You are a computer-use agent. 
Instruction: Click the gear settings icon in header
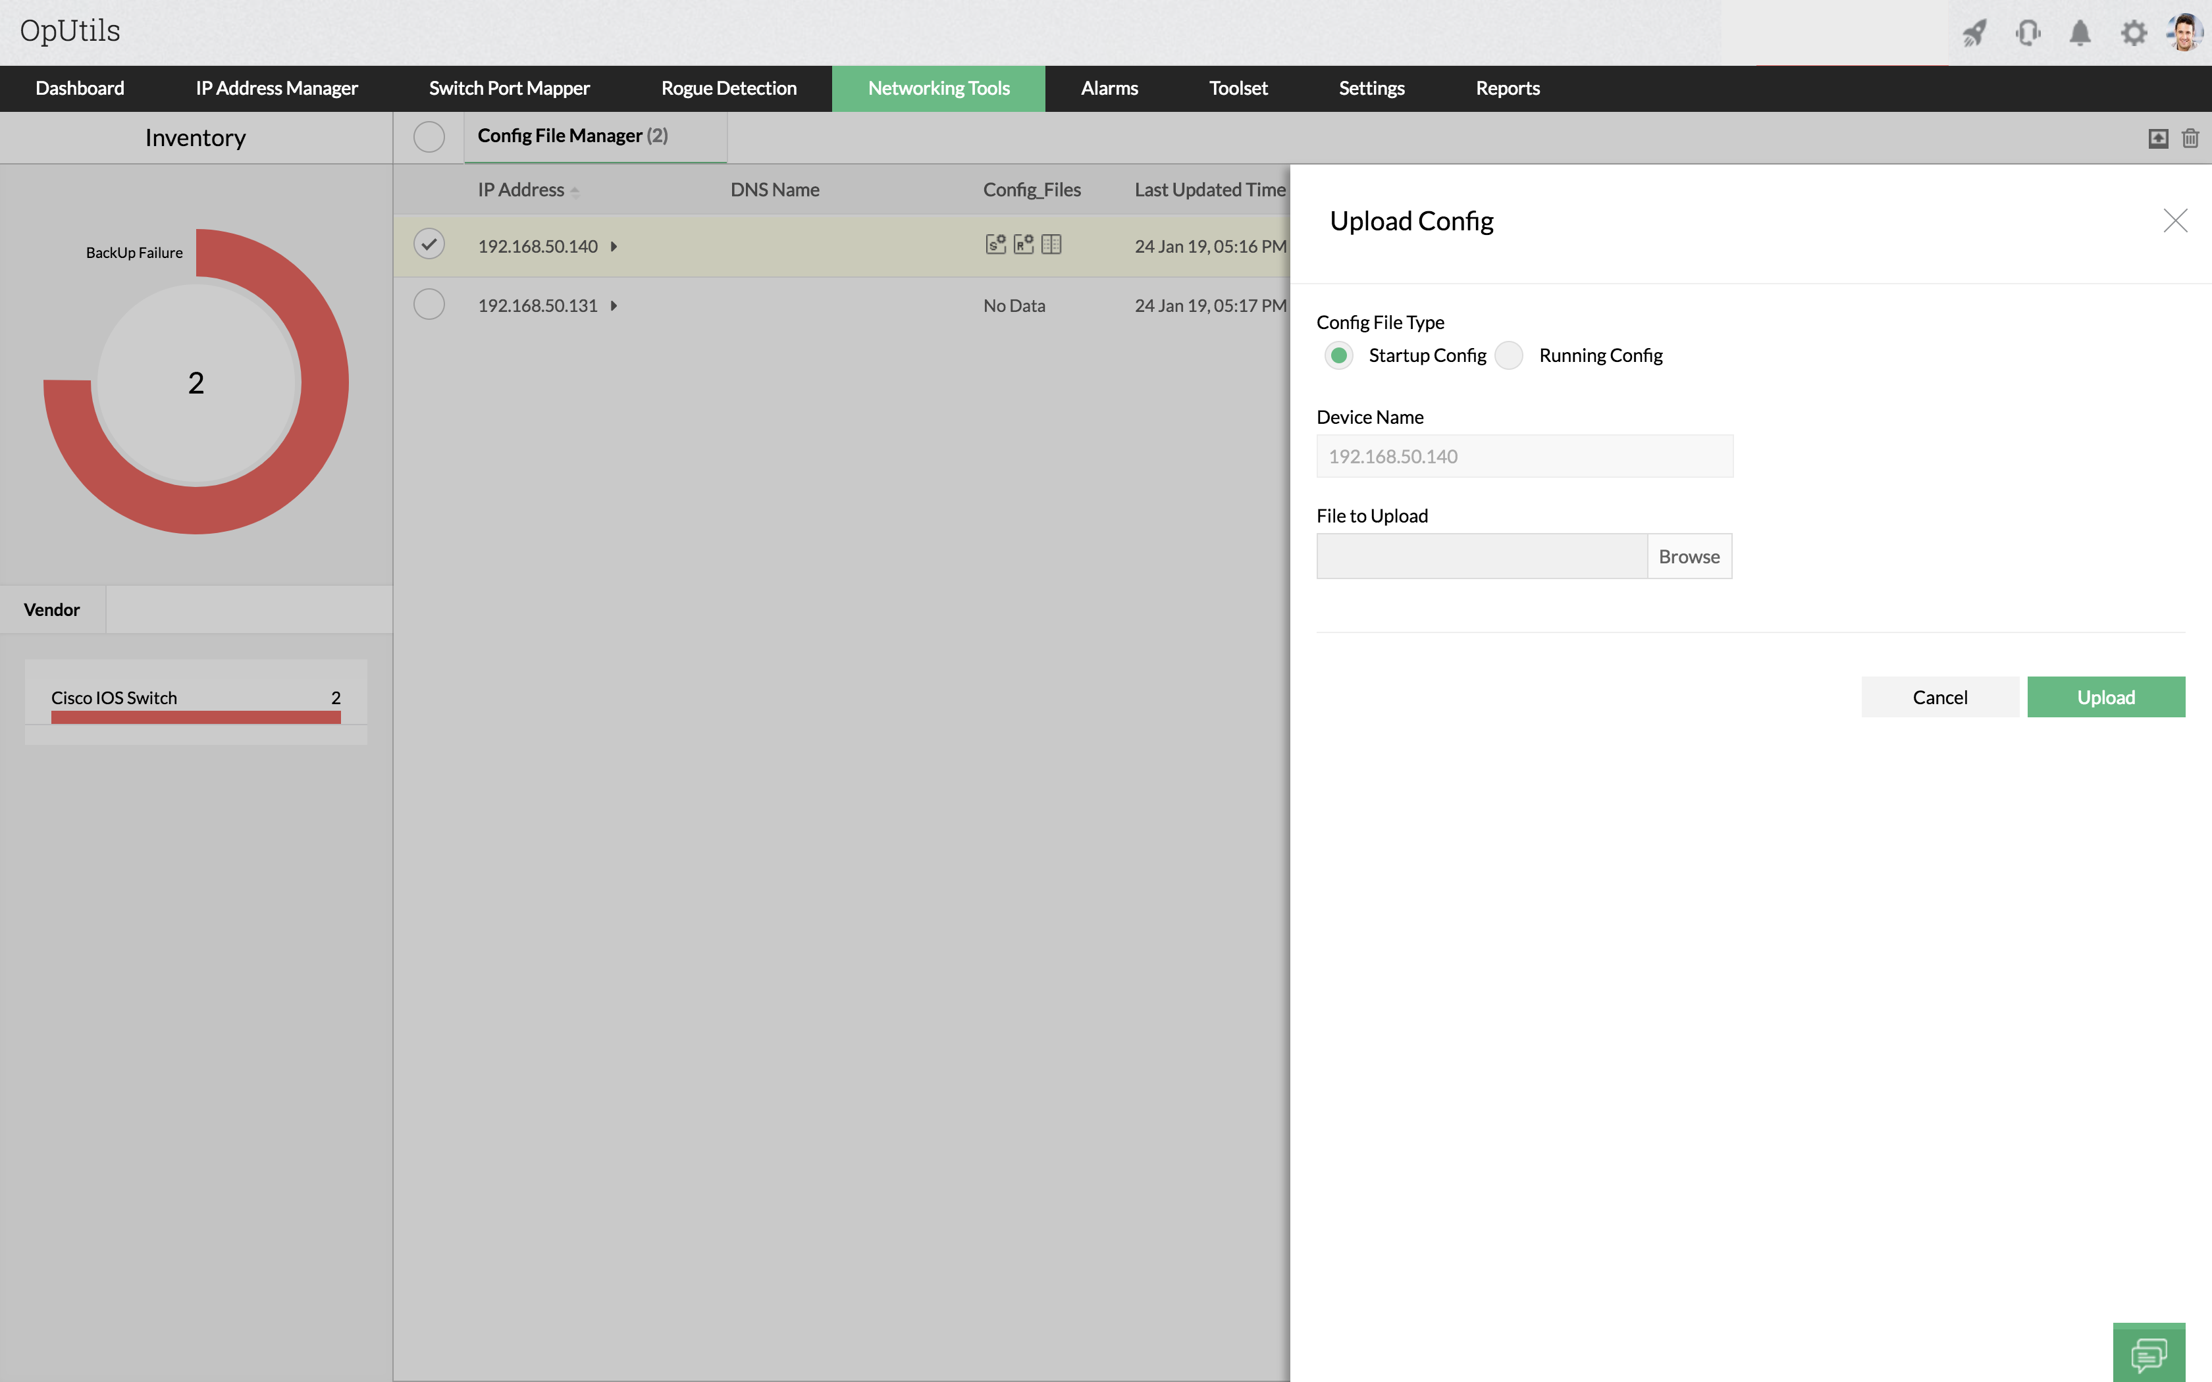2134,34
